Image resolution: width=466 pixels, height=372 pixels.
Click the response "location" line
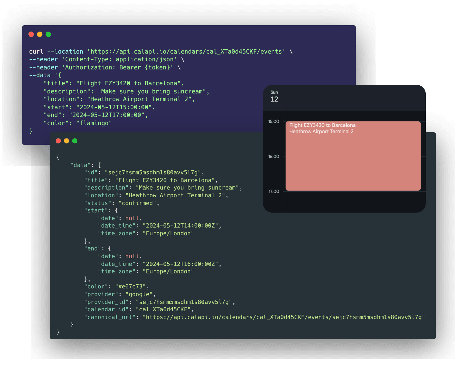click(x=156, y=196)
